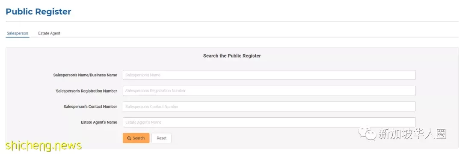Focus the Salesperson's Contact Number field
Screen dimensions: 462x154
[x=269, y=106]
